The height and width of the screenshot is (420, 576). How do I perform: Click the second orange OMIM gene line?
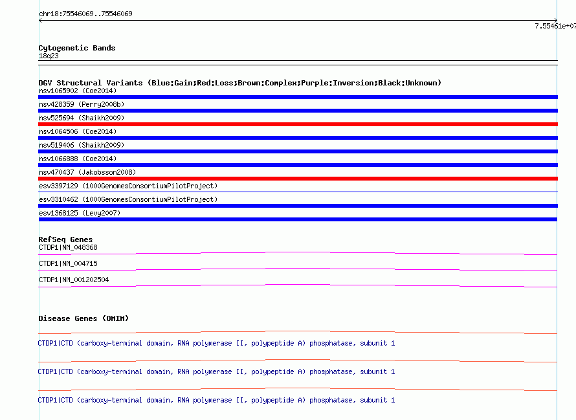[298, 361]
